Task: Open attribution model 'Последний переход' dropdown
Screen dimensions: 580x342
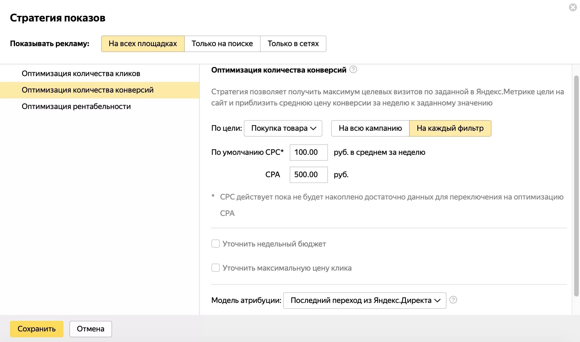Action: [x=365, y=300]
